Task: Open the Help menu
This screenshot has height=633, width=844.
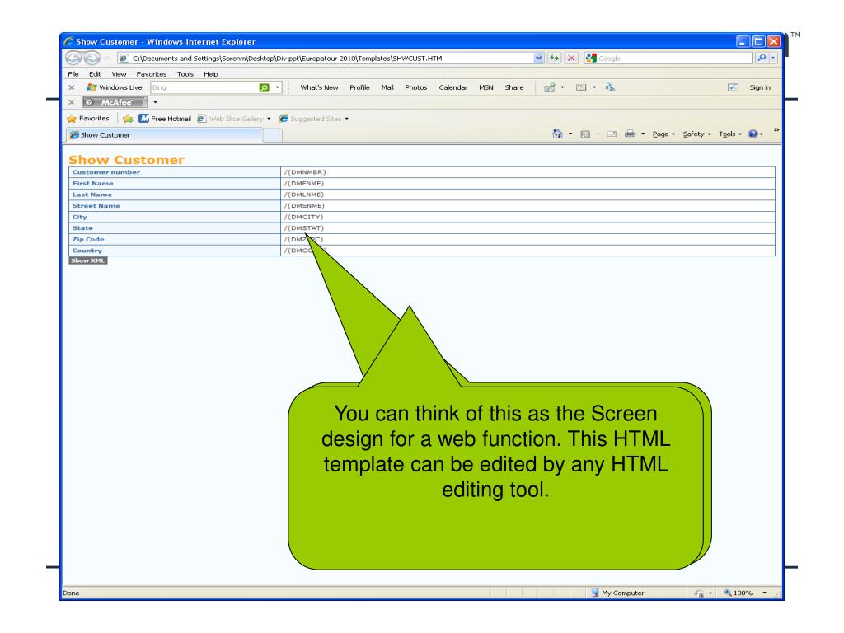Action: [210, 74]
